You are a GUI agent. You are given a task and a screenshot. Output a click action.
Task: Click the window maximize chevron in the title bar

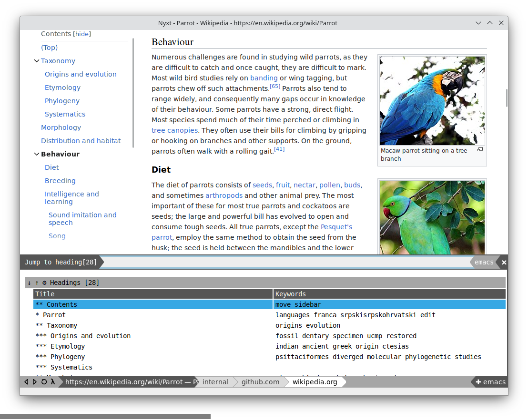tap(490, 23)
